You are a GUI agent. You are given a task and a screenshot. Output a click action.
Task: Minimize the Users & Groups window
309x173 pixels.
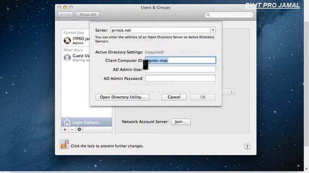[65, 8]
